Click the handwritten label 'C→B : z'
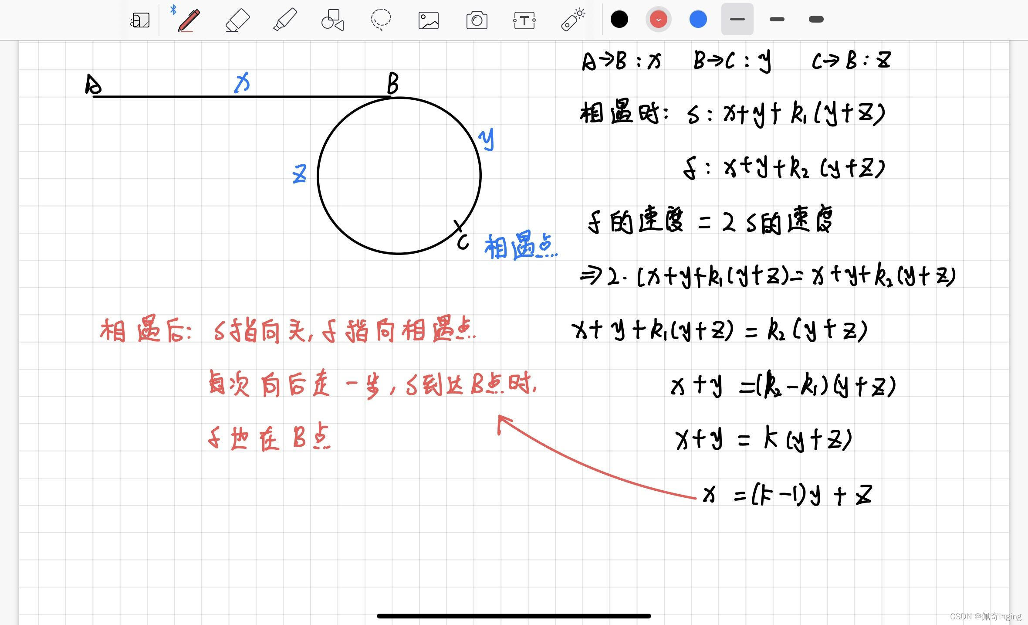 (851, 60)
